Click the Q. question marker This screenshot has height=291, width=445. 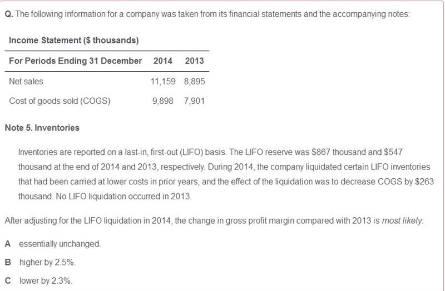tap(9, 14)
